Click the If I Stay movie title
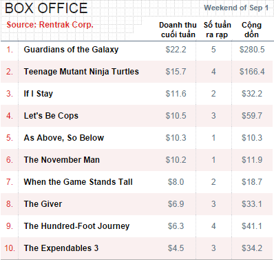This screenshot has height=260, width=274. click(39, 94)
